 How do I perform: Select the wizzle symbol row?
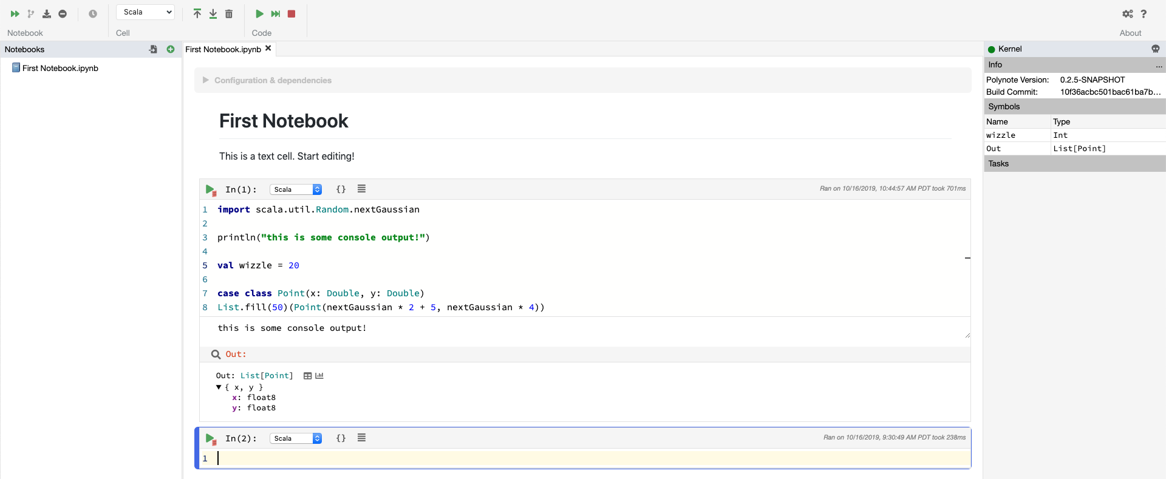coord(1075,135)
